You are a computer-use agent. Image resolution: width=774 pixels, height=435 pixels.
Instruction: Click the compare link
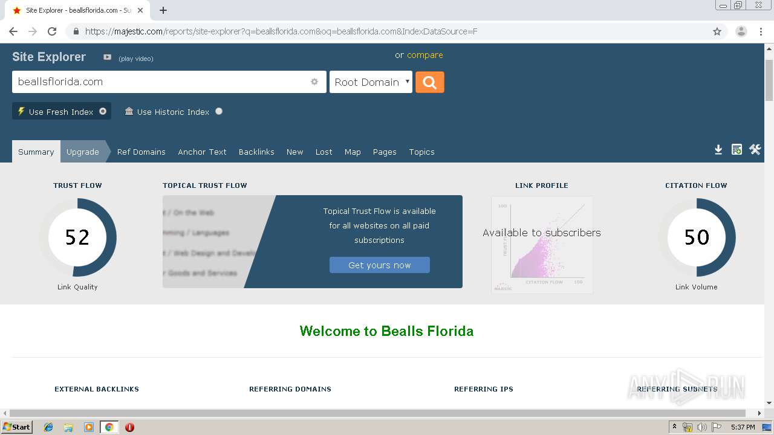pyautogui.click(x=425, y=55)
